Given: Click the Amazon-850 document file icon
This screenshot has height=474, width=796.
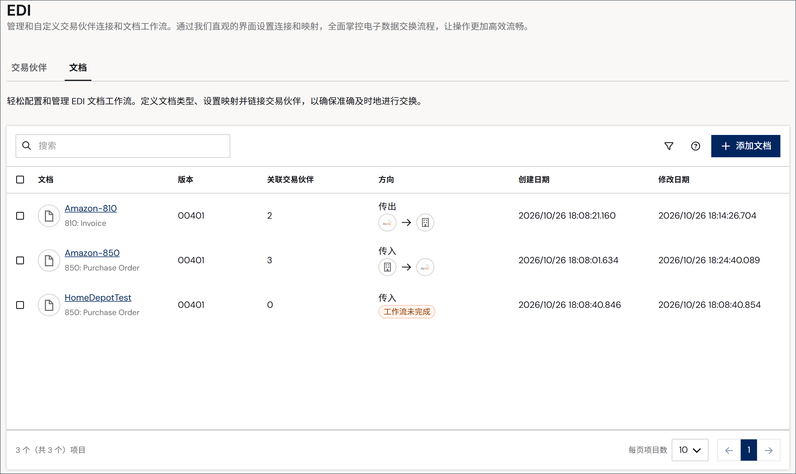Looking at the screenshot, I should coord(49,260).
